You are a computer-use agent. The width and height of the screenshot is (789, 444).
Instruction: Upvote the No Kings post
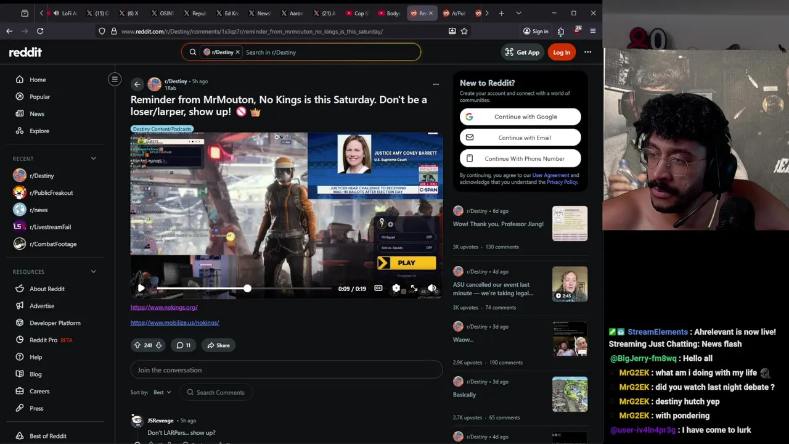(x=137, y=345)
